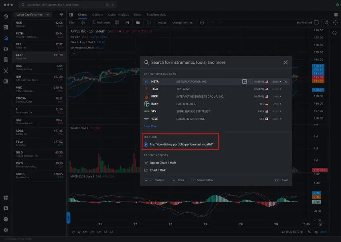Expand Stock options for TSLA
The image size is (341, 242).
coord(277,89)
